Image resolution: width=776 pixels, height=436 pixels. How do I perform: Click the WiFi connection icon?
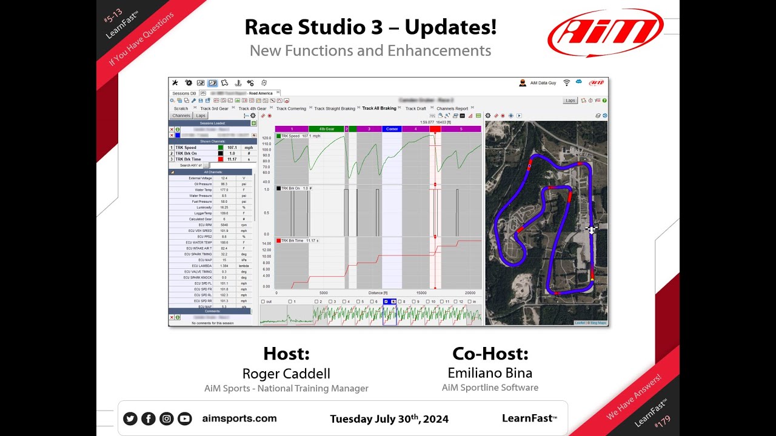point(567,83)
